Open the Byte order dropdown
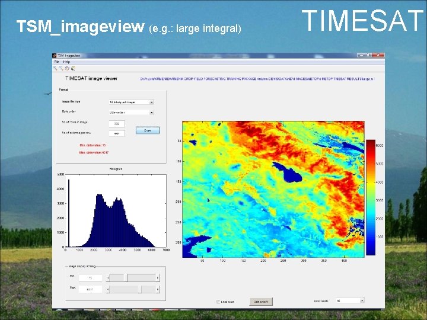The height and width of the screenshot is (320, 427). (132, 113)
